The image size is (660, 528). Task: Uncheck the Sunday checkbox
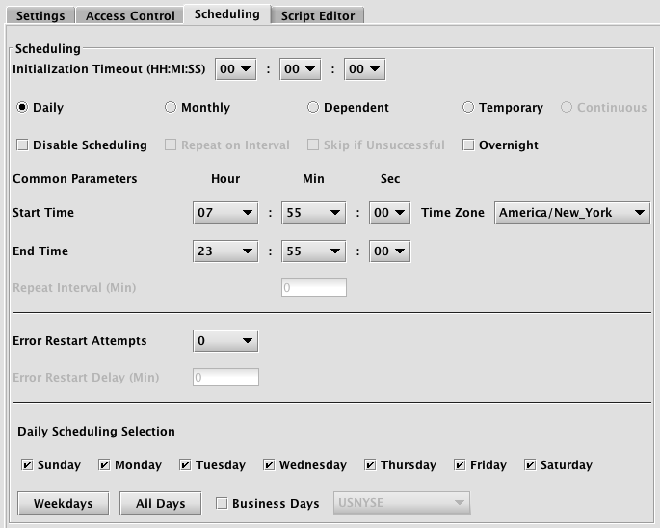pos(27,465)
